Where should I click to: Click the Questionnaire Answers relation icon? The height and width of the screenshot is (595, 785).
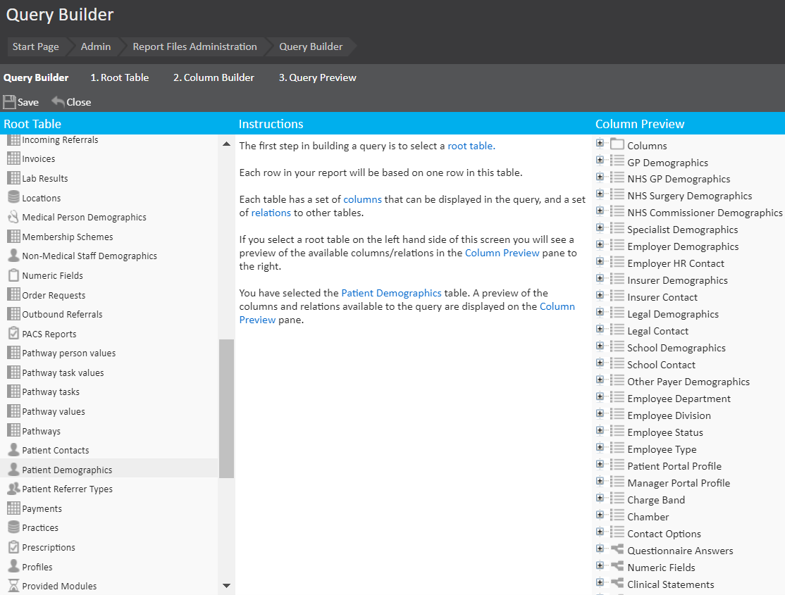point(617,549)
